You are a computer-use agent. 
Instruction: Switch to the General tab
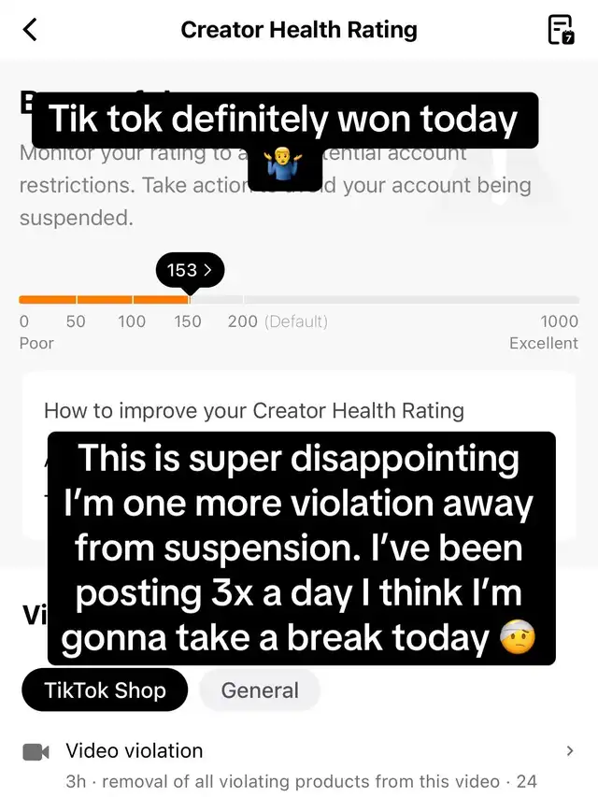pyautogui.click(x=260, y=690)
